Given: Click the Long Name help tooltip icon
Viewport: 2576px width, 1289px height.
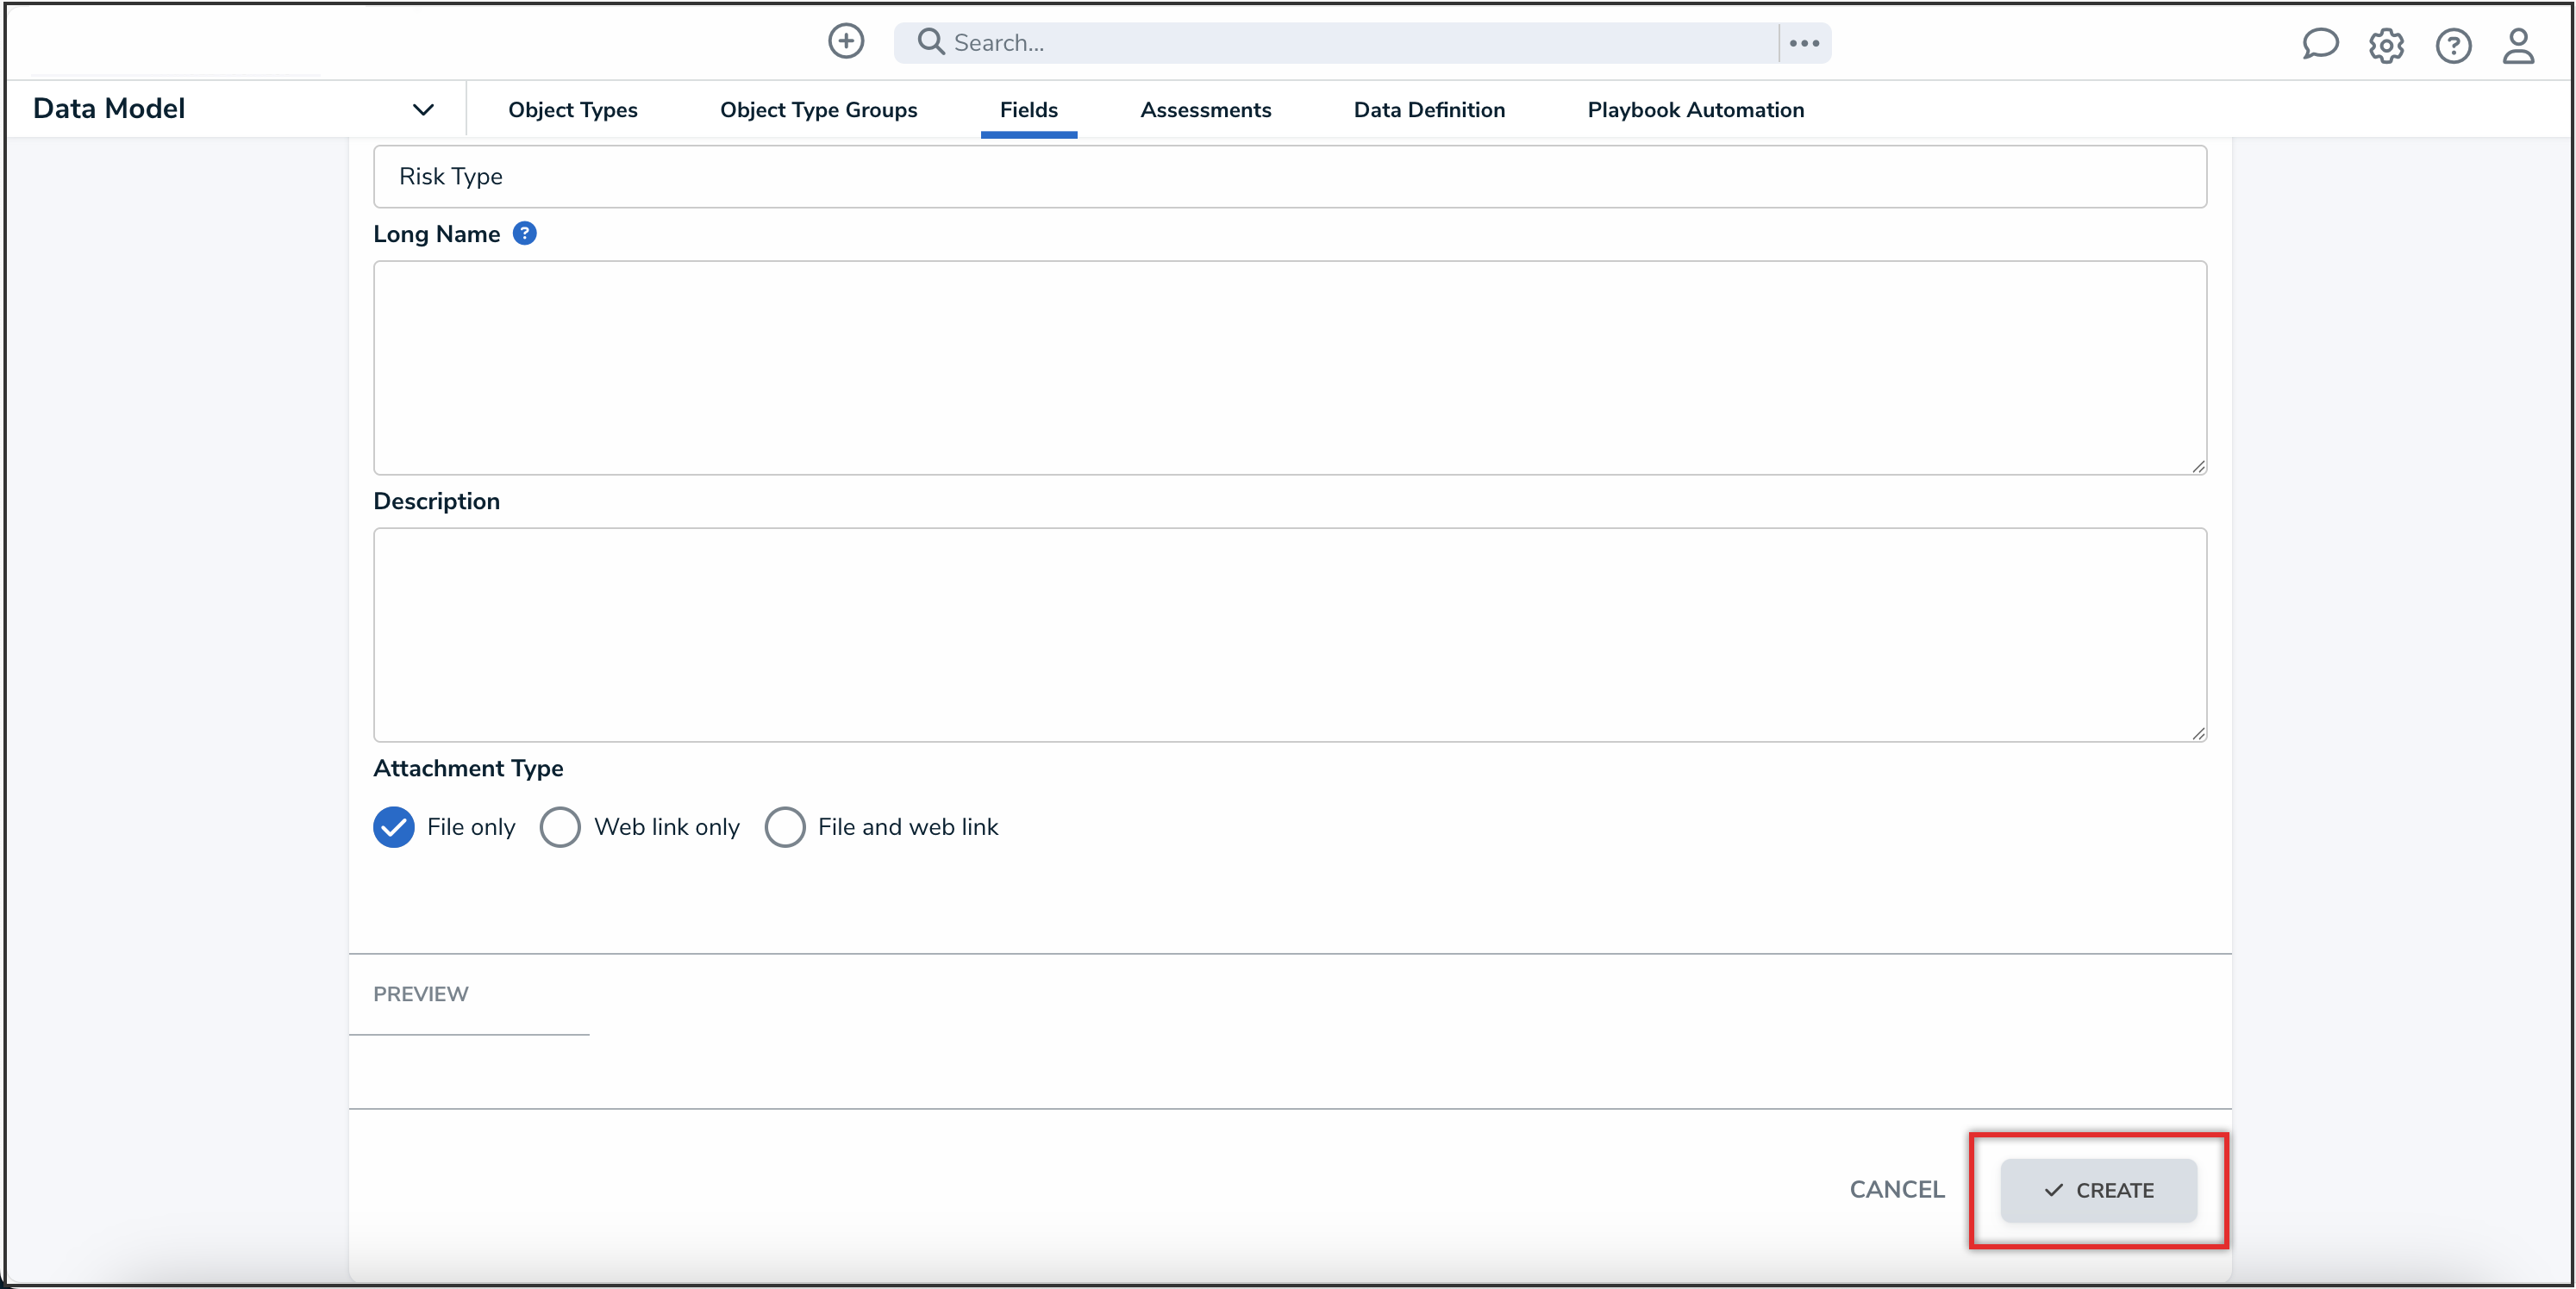Looking at the screenshot, I should tap(524, 233).
